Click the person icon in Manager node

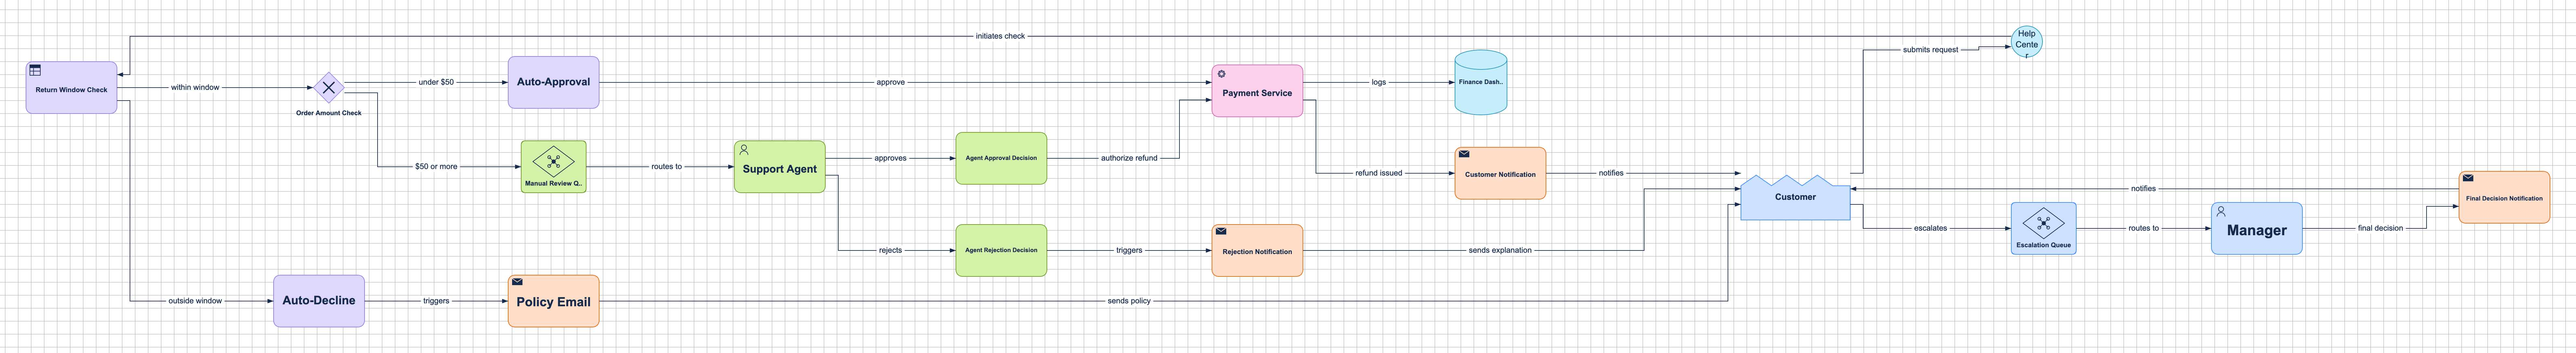click(2221, 212)
